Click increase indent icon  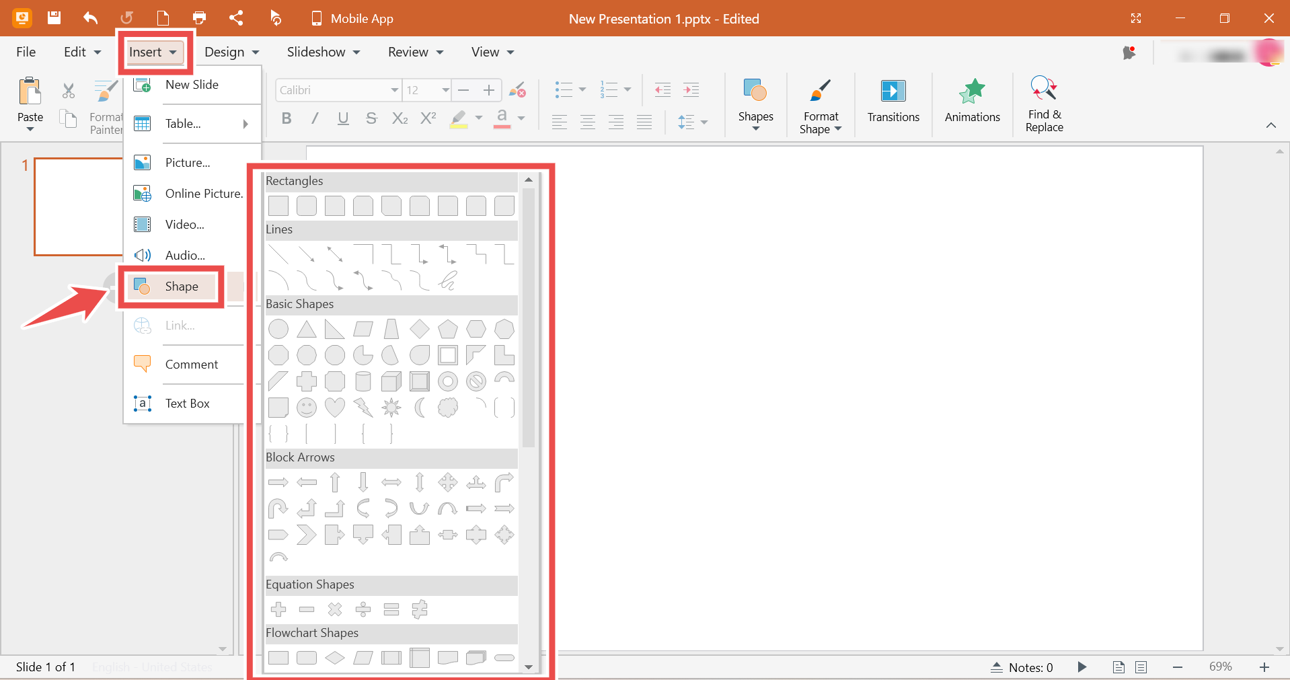click(691, 89)
